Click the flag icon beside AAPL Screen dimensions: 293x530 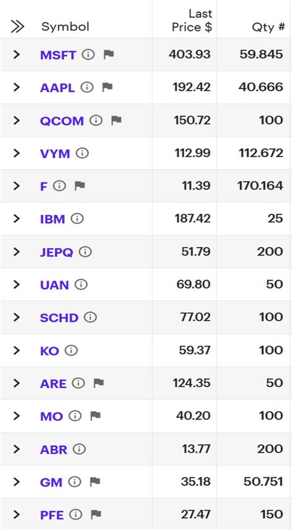coord(108,87)
